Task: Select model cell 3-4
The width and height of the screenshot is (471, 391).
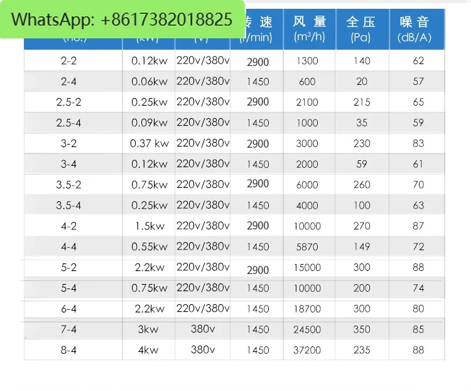Action: click(69, 164)
